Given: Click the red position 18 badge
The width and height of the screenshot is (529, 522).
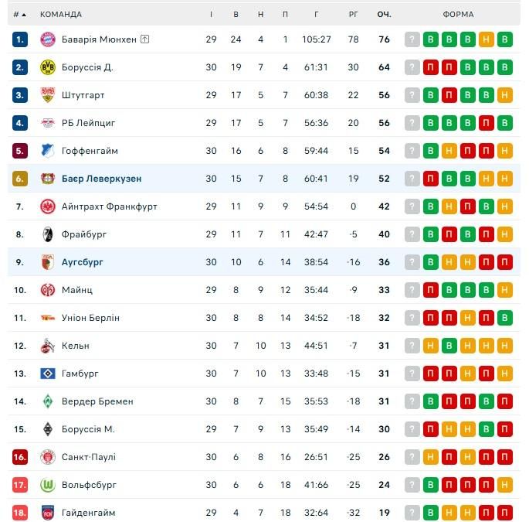Looking at the screenshot, I should coord(20,513).
